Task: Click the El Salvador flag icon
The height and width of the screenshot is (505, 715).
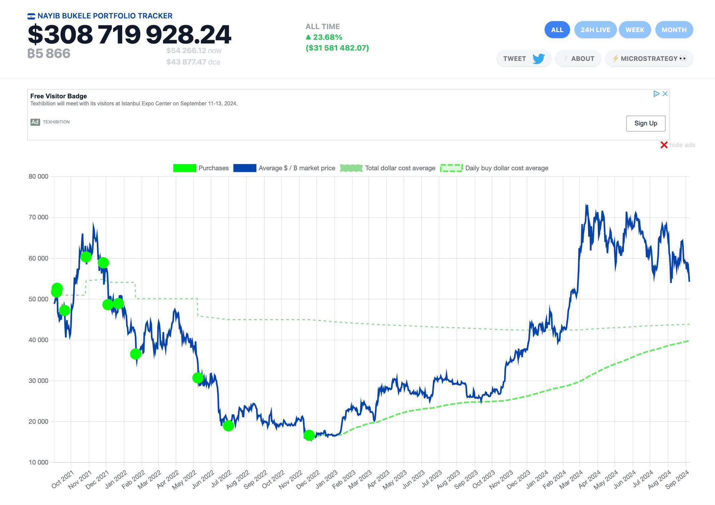Action: click(x=31, y=16)
